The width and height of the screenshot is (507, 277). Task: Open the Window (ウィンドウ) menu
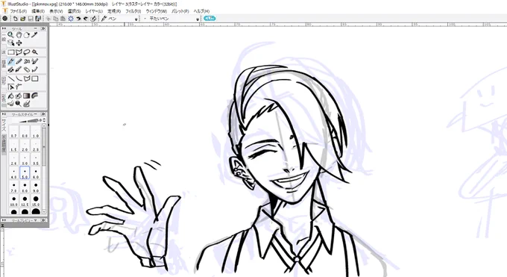coord(156,11)
